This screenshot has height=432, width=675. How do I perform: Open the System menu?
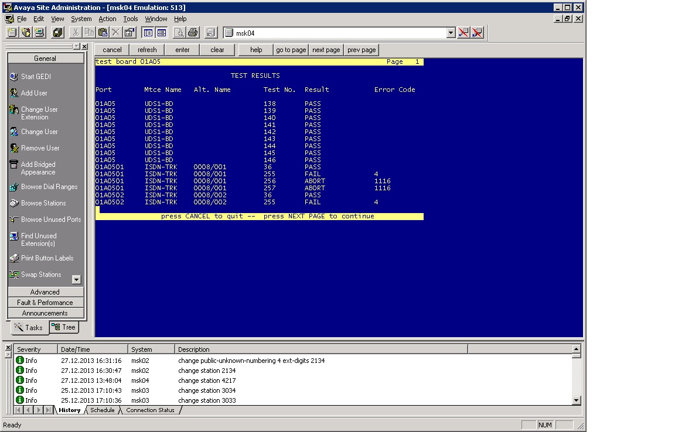(81, 19)
